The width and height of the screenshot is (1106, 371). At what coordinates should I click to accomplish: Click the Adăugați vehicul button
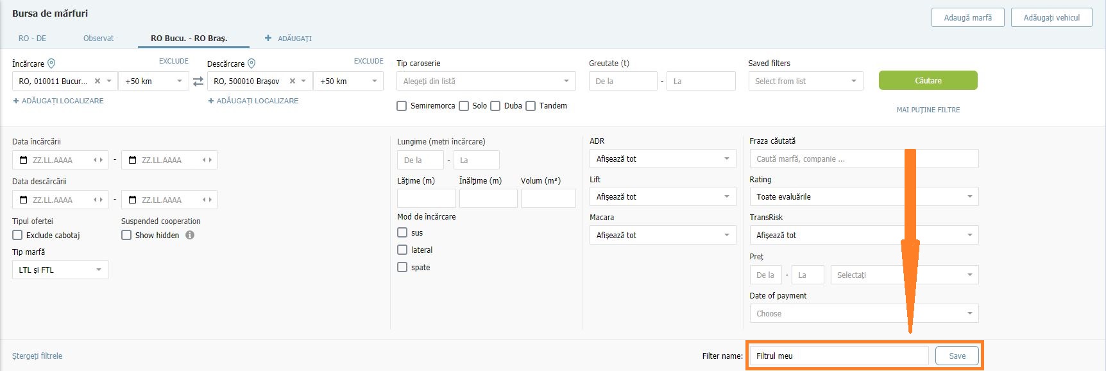pos(1051,17)
